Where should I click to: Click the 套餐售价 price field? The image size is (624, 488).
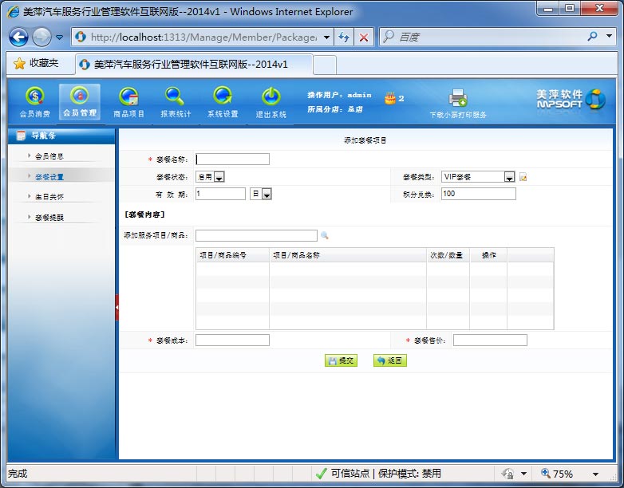coord(490,340)
